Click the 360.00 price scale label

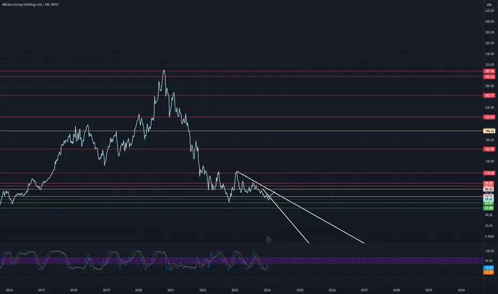pyautogui.click(x=489, y=43)
